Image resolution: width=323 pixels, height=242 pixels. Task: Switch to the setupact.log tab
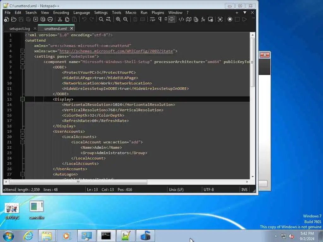coord(20,29)
